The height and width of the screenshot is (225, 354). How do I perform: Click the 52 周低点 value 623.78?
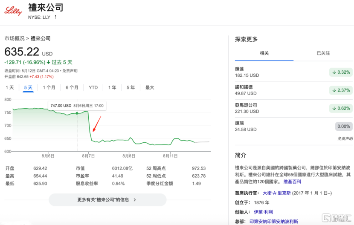tap(199, 176)
